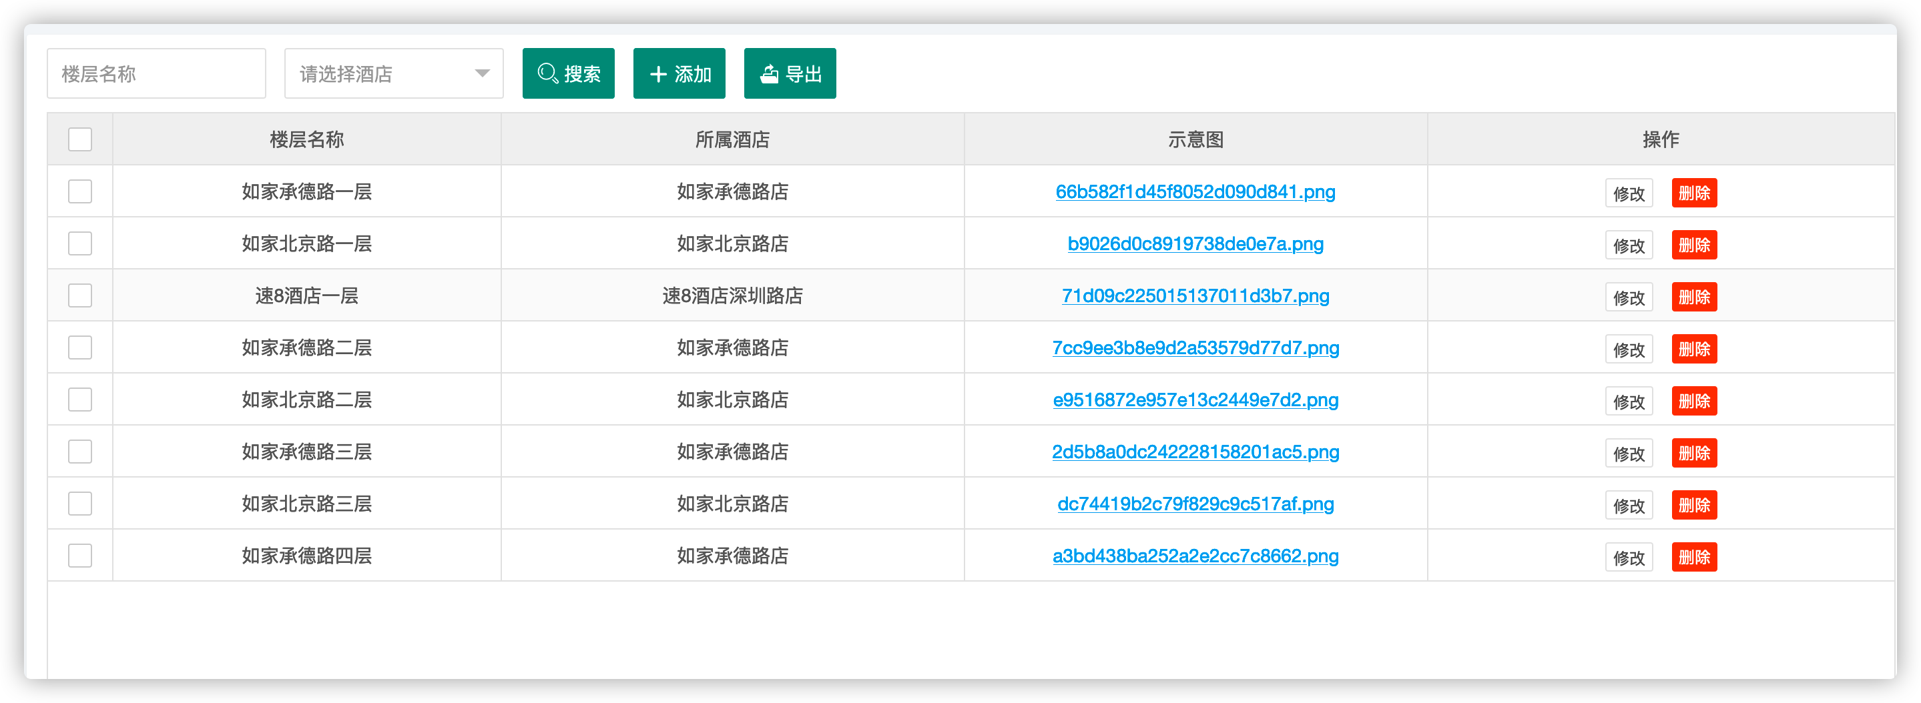Image resolution: width=1921 pixels, height=703 pixels.
Task: Select the floor name 如家承德路四层
Action: [x=306, y=556]
